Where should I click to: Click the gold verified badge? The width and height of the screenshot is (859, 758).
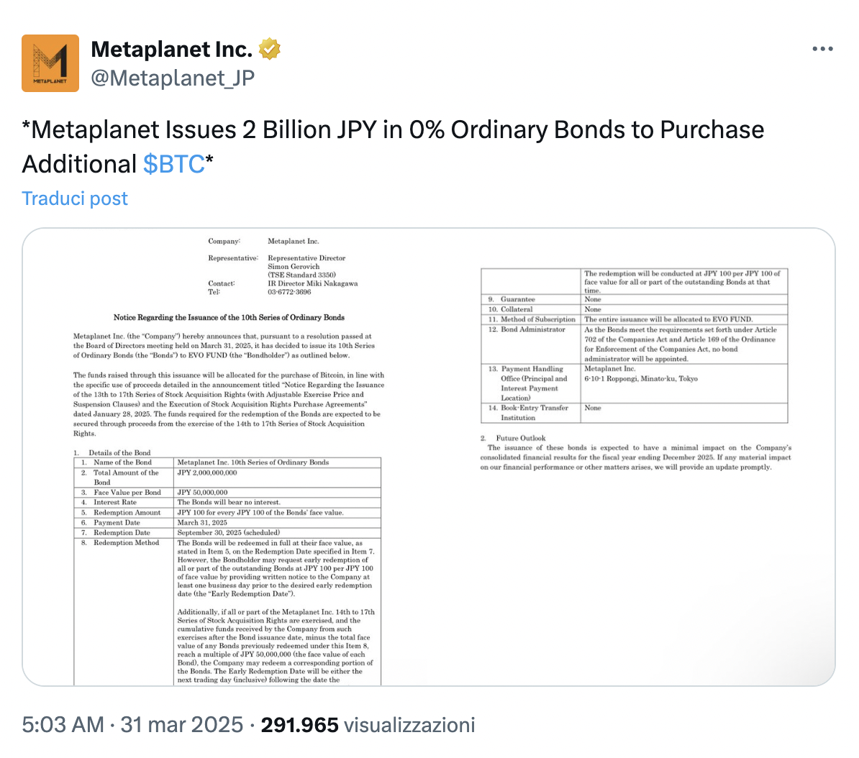(x=270, y=49)
